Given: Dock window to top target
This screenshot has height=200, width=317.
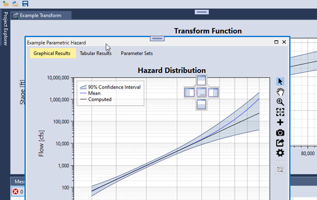Looking at the screenshot, I should [201, 80].
